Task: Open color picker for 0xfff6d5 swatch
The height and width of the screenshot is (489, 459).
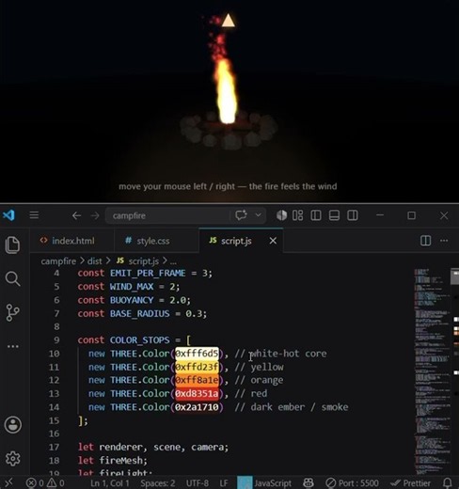Action: point(197,354)
